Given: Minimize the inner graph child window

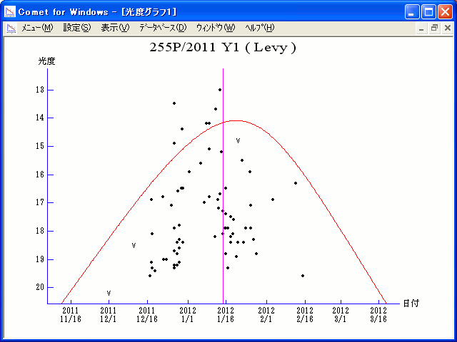Looking at the screenshot, I should click(x=421, y=28).
